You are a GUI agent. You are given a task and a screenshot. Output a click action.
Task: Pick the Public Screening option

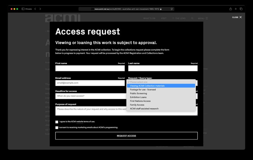[x=161, y=93]
